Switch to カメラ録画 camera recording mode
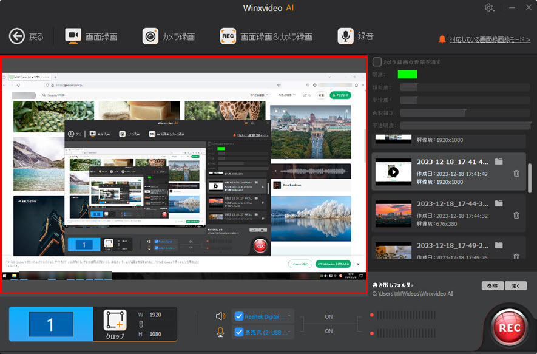This screenshot has height=354, width=537. (x=169, y=36)
